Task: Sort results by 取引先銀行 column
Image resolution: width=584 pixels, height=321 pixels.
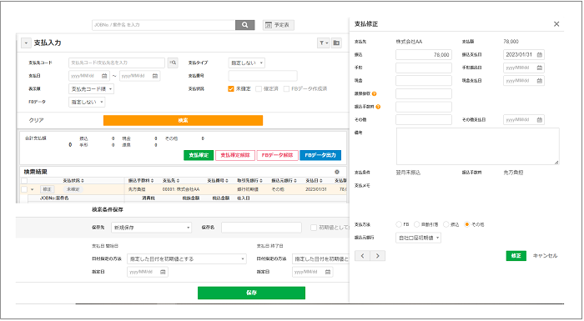Action: click(x=250, y=181)
